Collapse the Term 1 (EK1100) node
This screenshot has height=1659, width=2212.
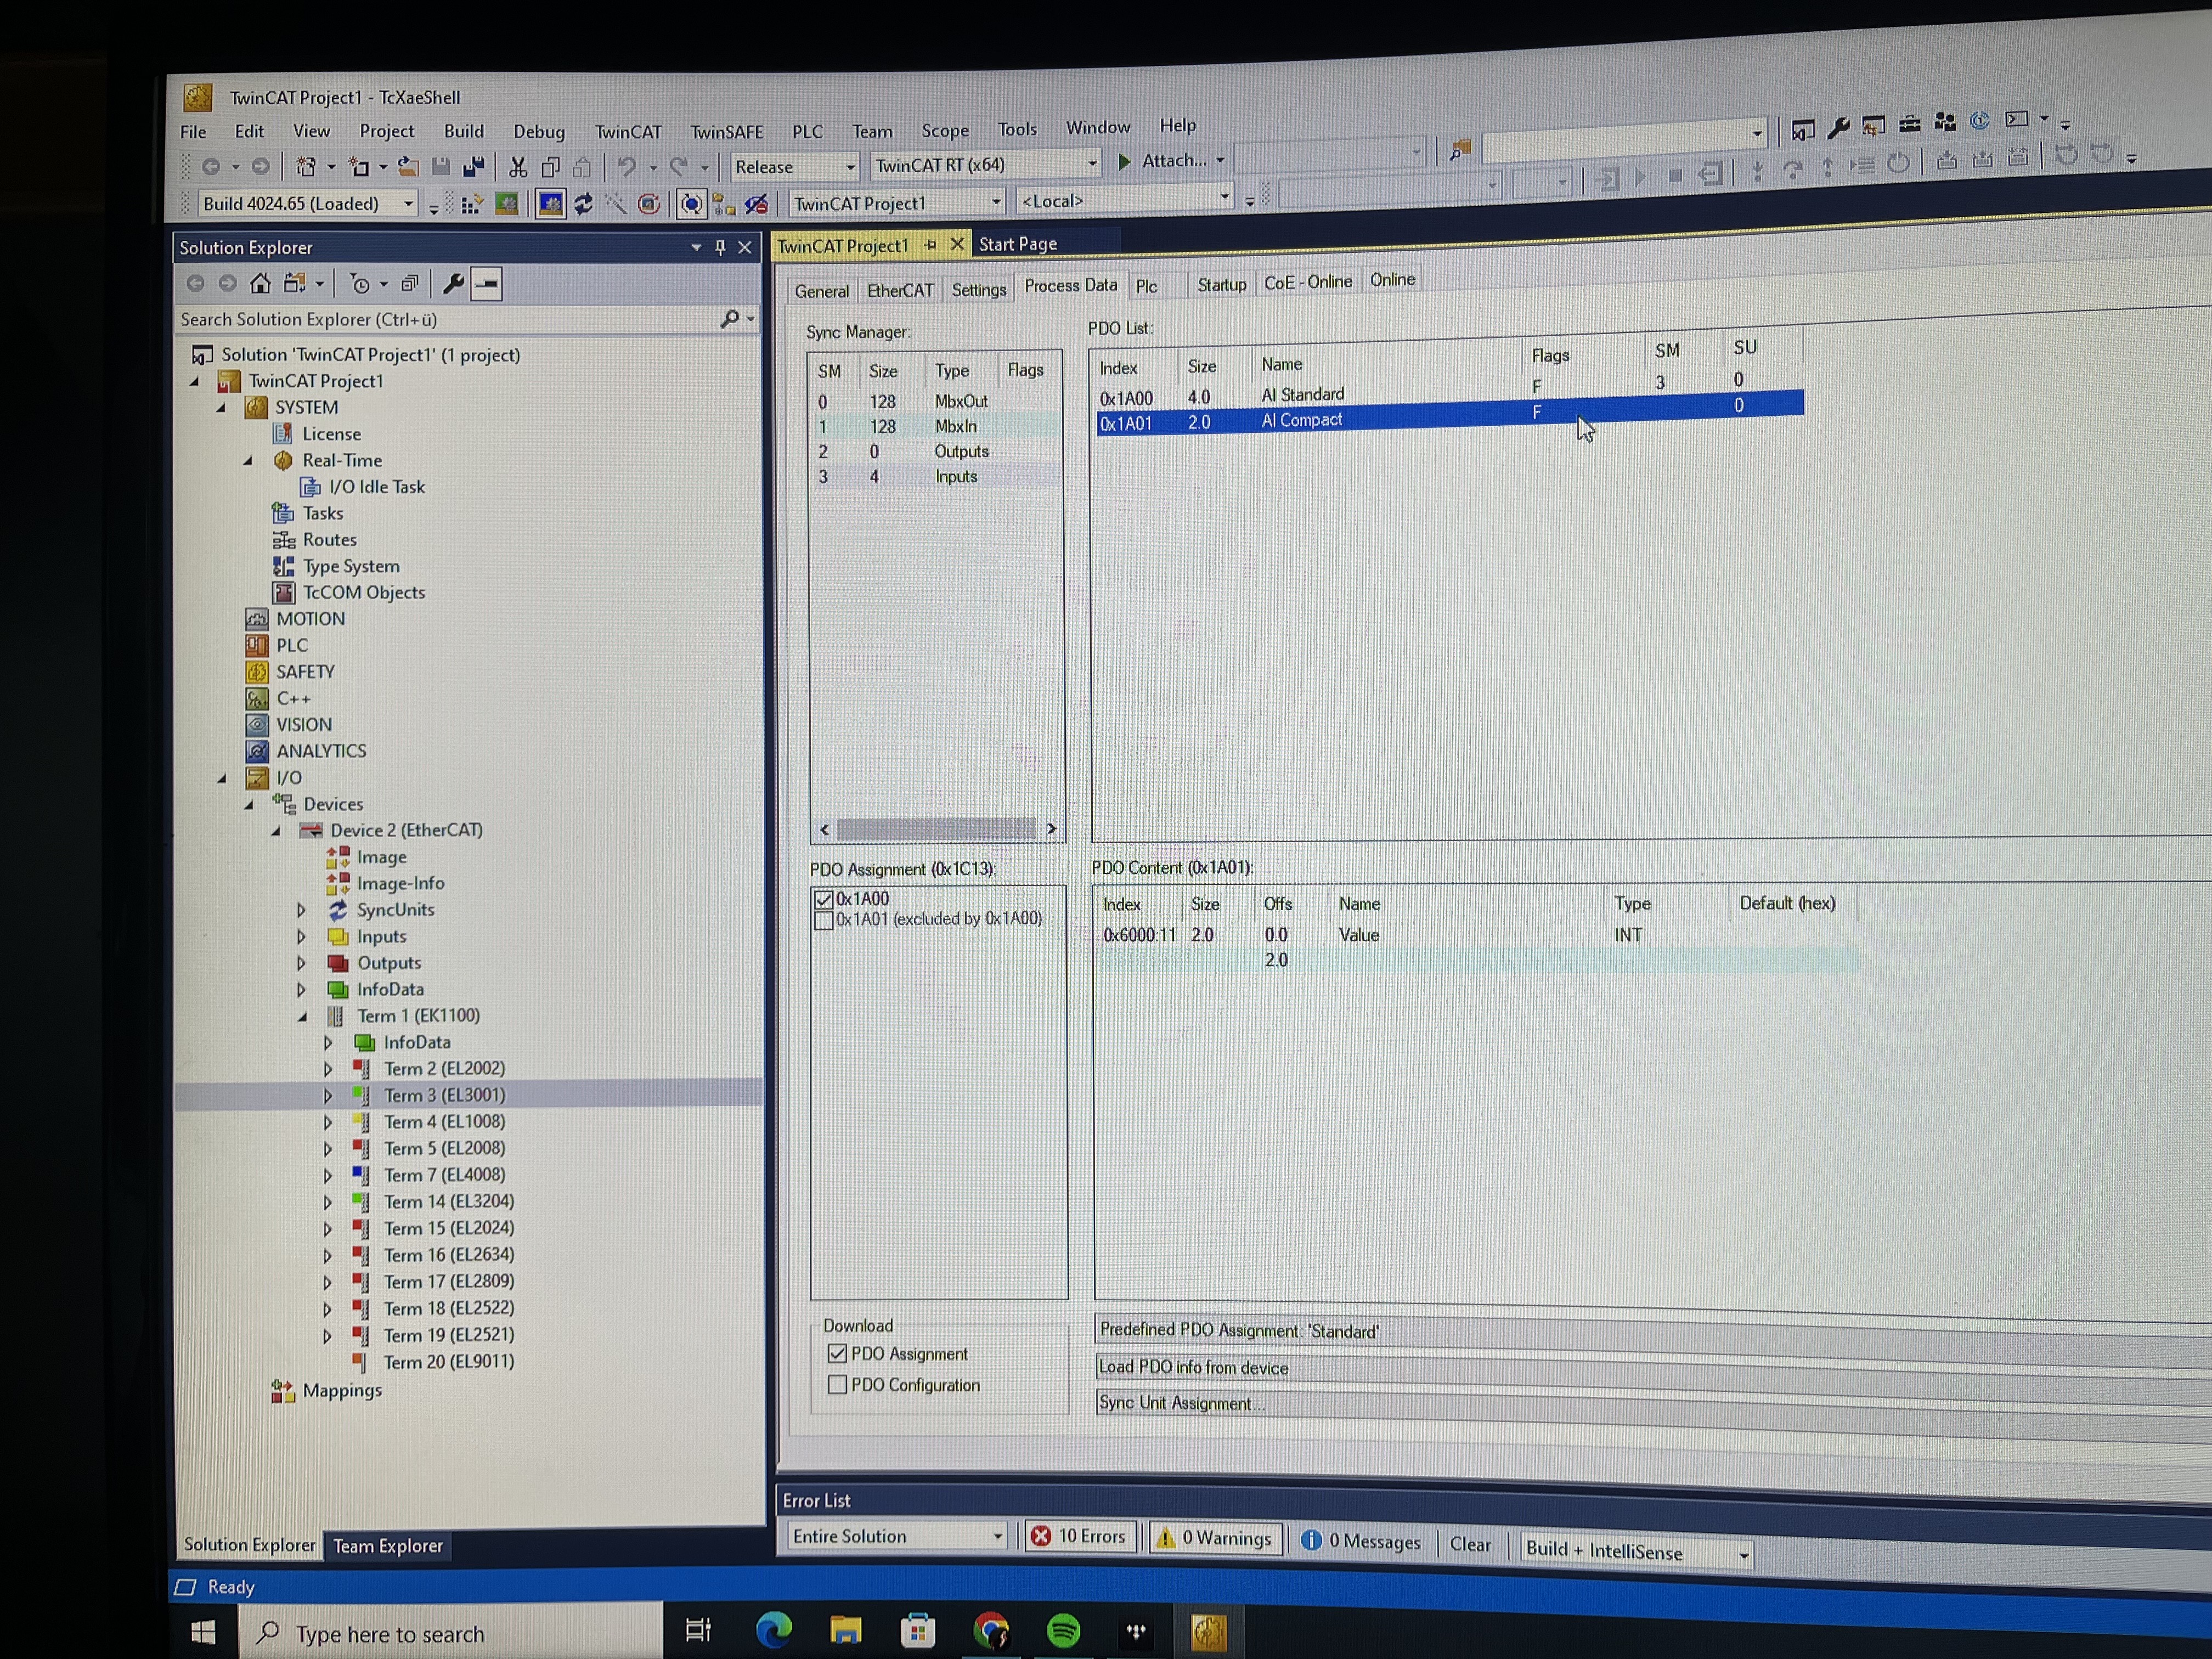tap(302, 1017)
